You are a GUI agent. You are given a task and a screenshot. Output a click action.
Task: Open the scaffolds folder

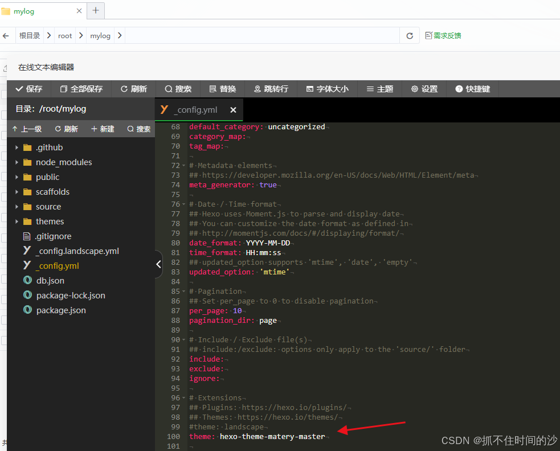coord(52,192)
